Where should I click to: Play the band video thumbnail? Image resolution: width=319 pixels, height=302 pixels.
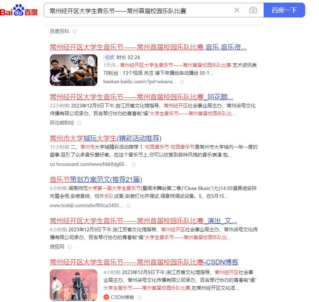point(74,70)
